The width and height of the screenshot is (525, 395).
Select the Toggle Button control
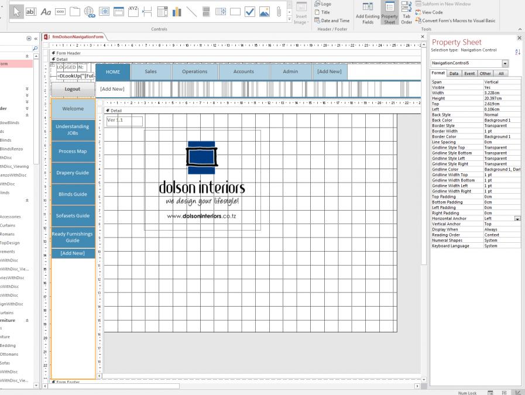(x=206, y=12)
